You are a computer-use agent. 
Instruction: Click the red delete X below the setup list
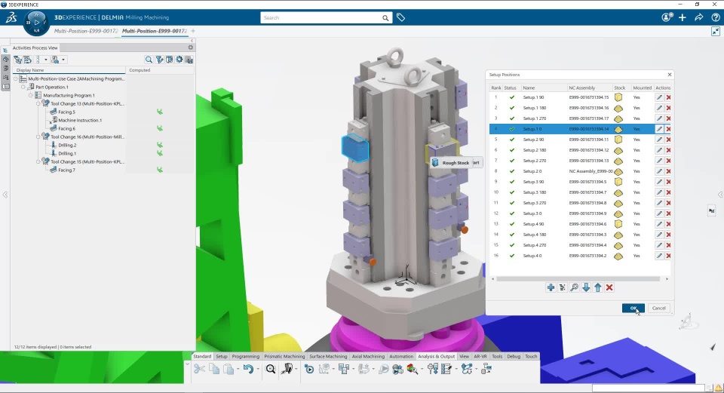pyautogui.click(x=609, y=287)
